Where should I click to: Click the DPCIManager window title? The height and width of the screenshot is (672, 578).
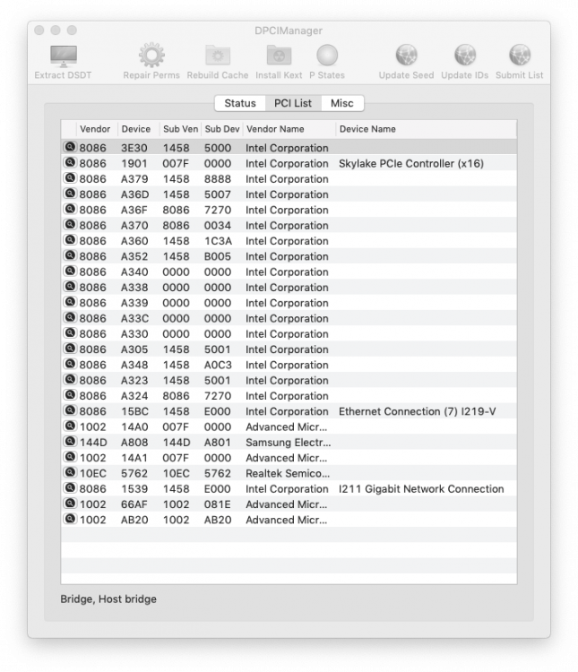(289, 30)
